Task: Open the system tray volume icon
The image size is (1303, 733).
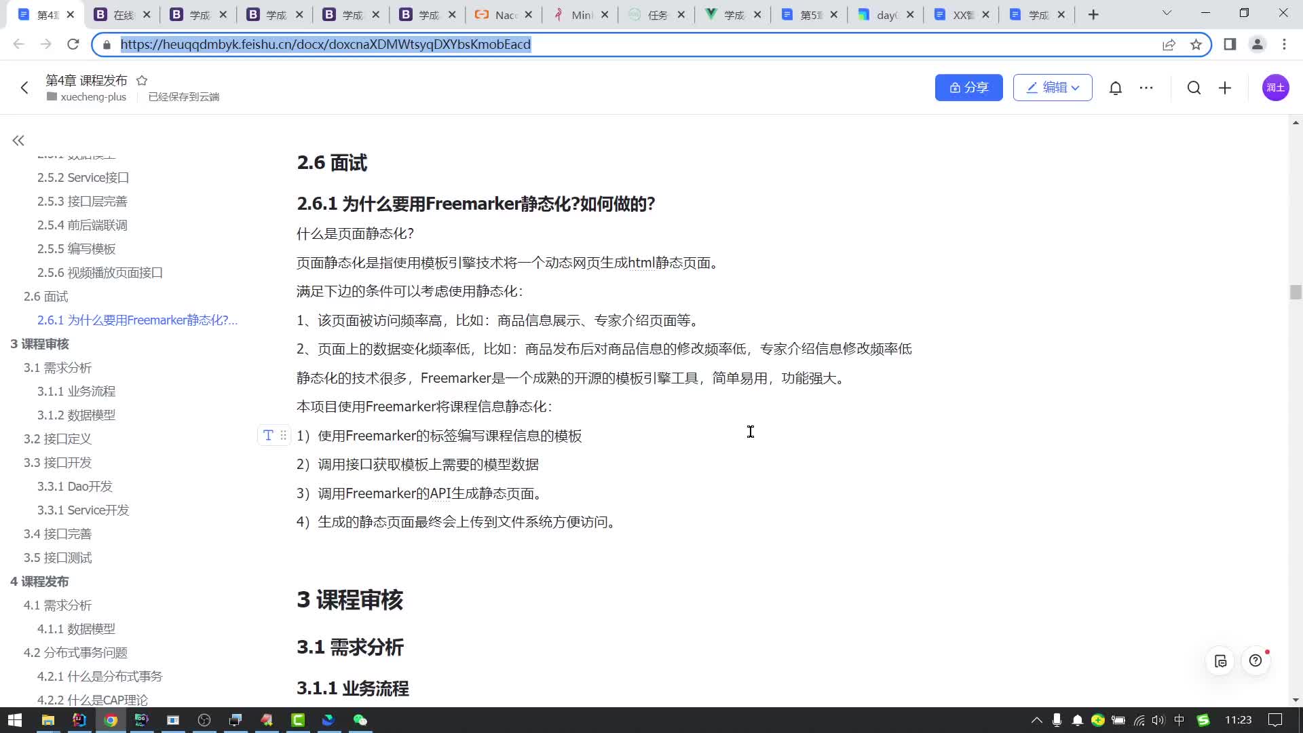Action: pos(1158,720)
